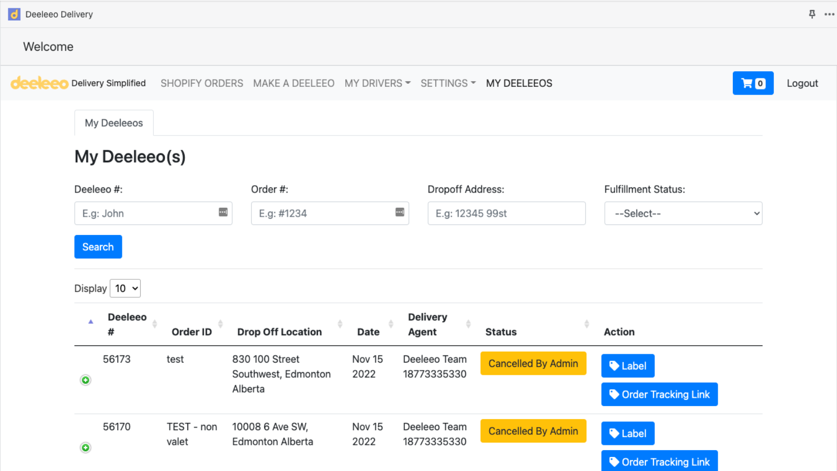Image resolution: width=837 pixels, height=471 pixels.
Task: Open Order Tracking Link for 56173
Action: click(660, 395)
